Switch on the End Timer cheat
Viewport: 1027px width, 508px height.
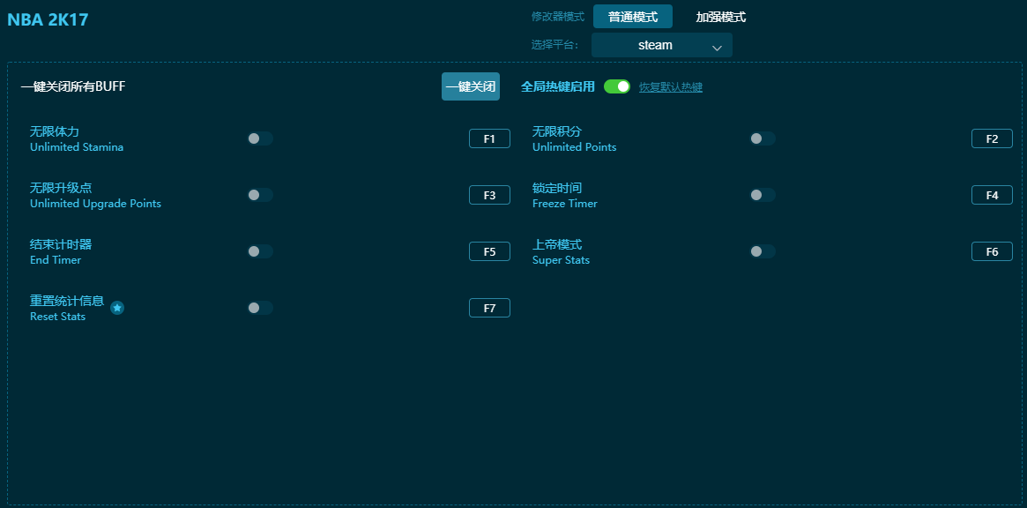point(260,251)
